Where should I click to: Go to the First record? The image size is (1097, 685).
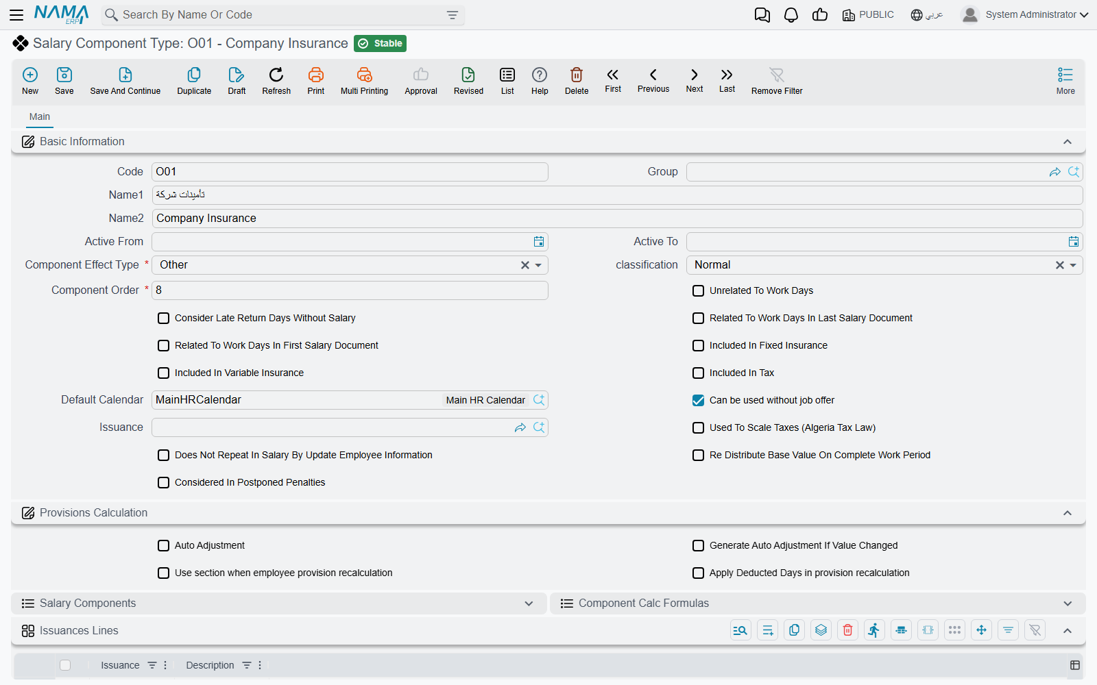pyautogui.click(x=613, y=80)
